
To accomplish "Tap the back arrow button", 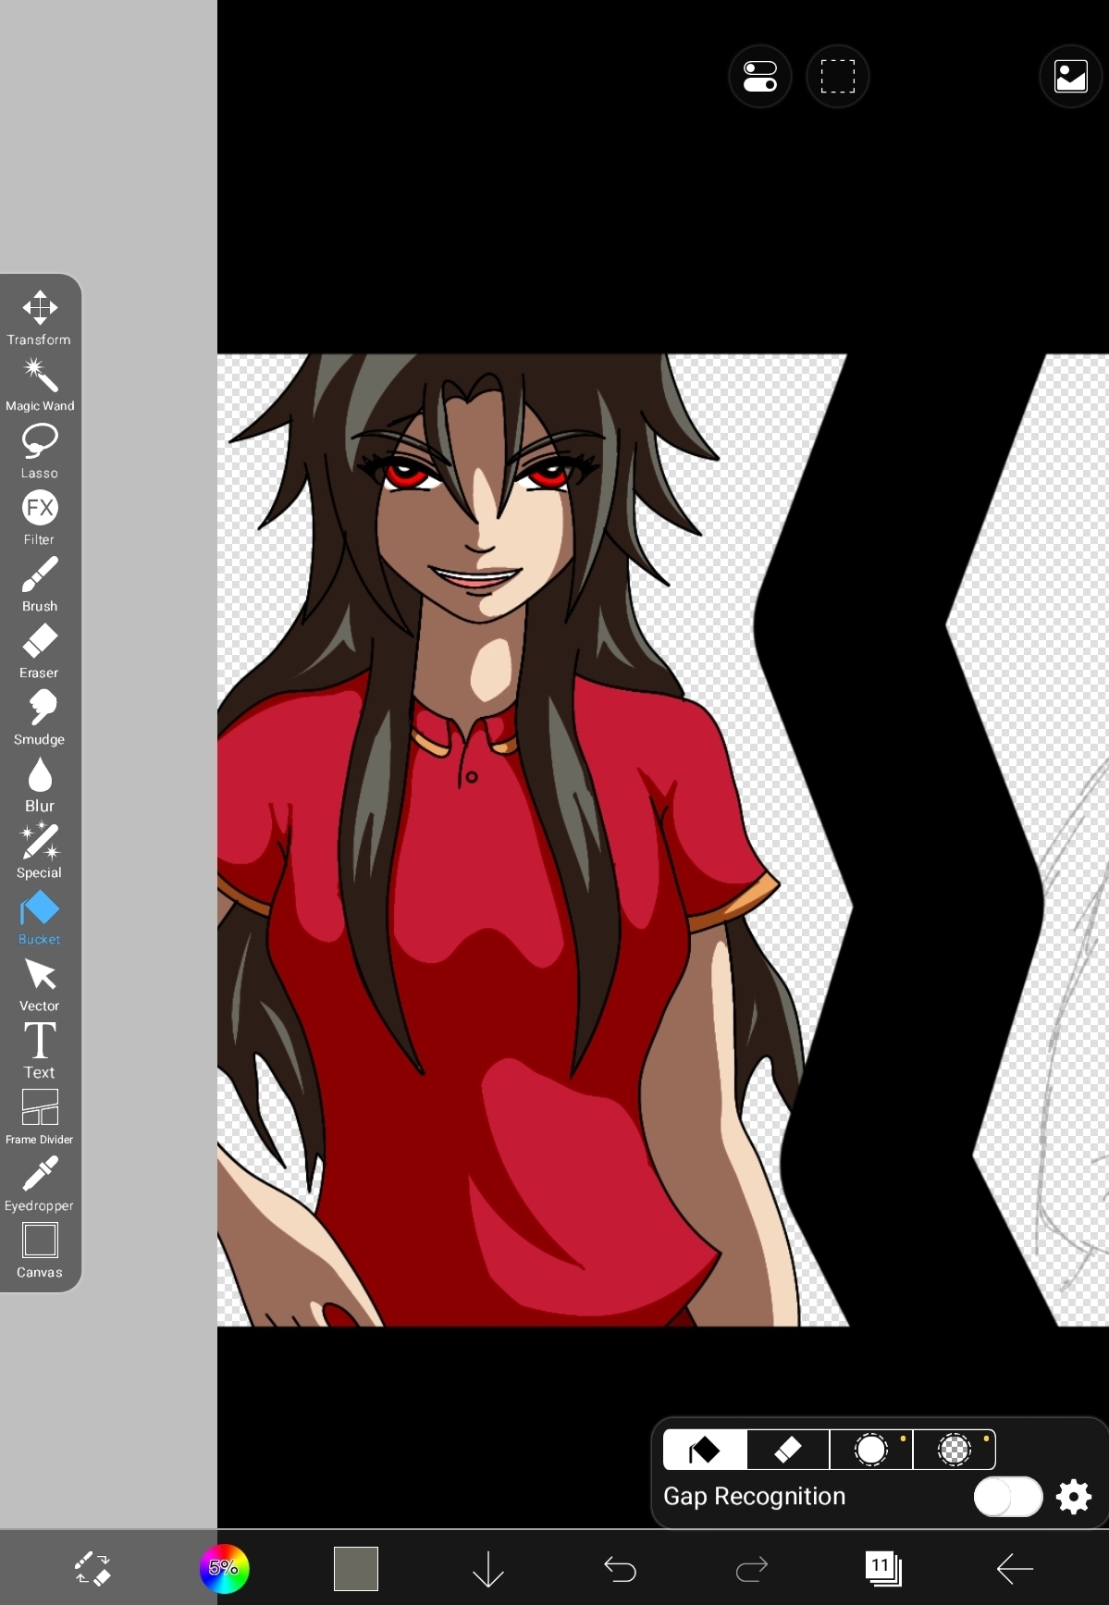I will coord(1015,1568).
